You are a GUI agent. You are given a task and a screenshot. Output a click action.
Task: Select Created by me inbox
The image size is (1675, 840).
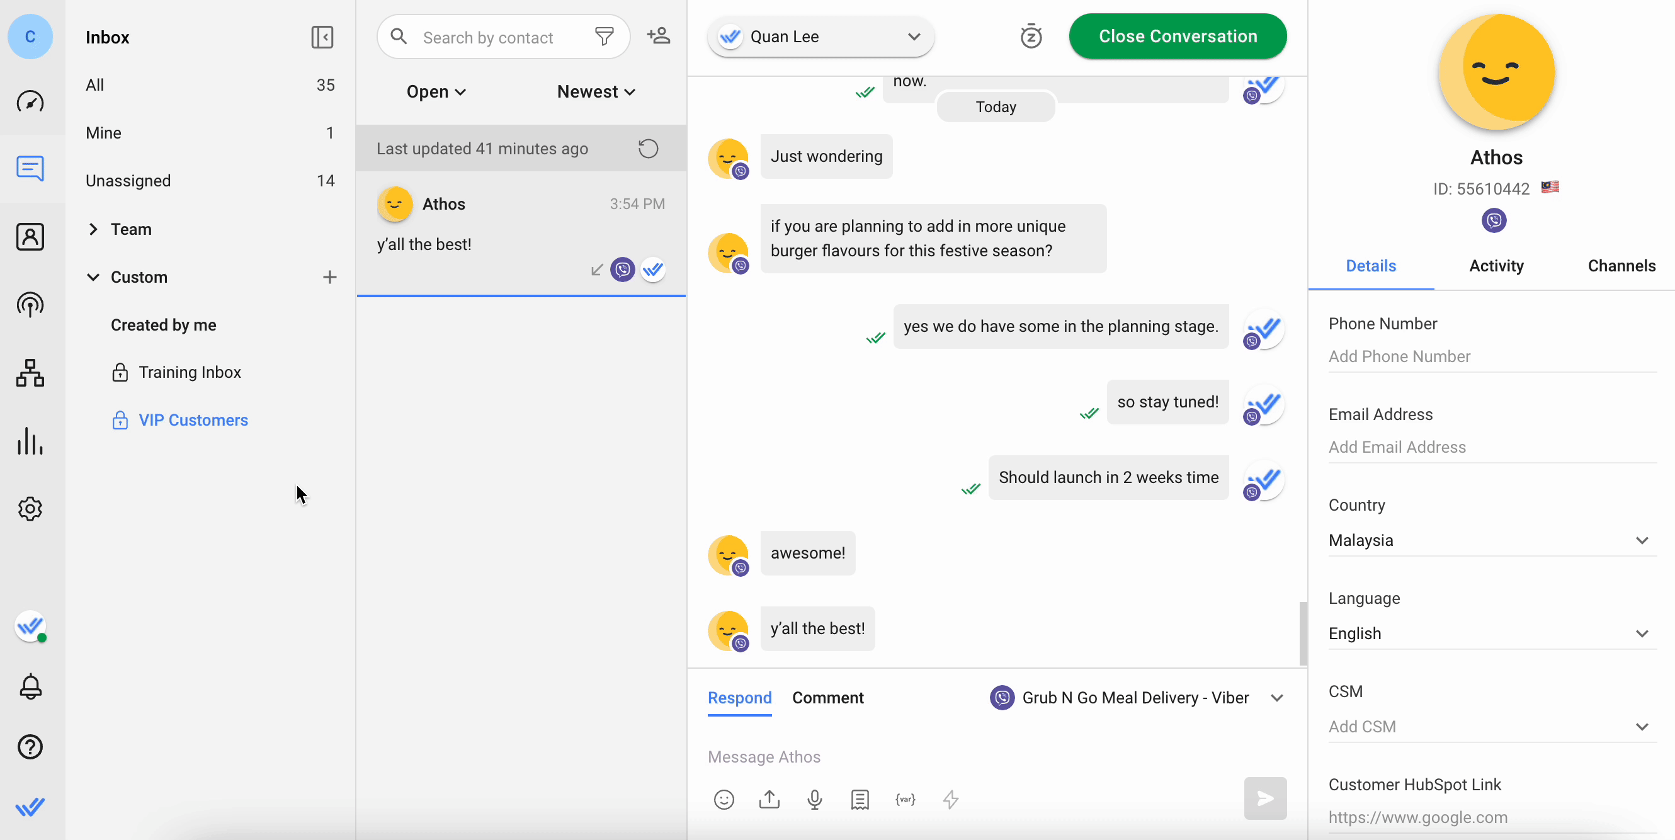tap(163, 324)
